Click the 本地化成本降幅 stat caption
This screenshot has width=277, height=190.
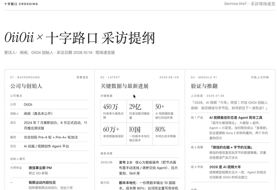pos(166,136)
